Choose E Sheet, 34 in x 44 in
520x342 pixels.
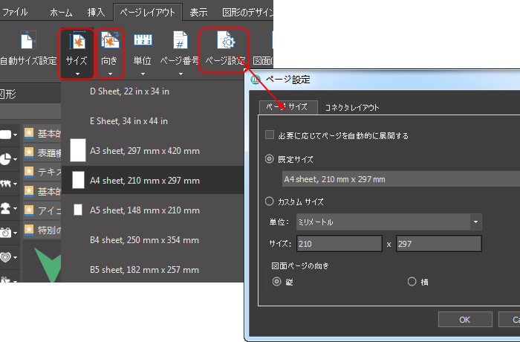pyautogui.click(x=152, y=121)
